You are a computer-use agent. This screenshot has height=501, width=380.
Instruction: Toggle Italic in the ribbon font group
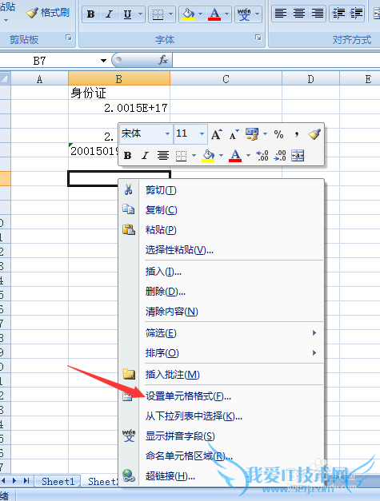click(x=109, y=14)
